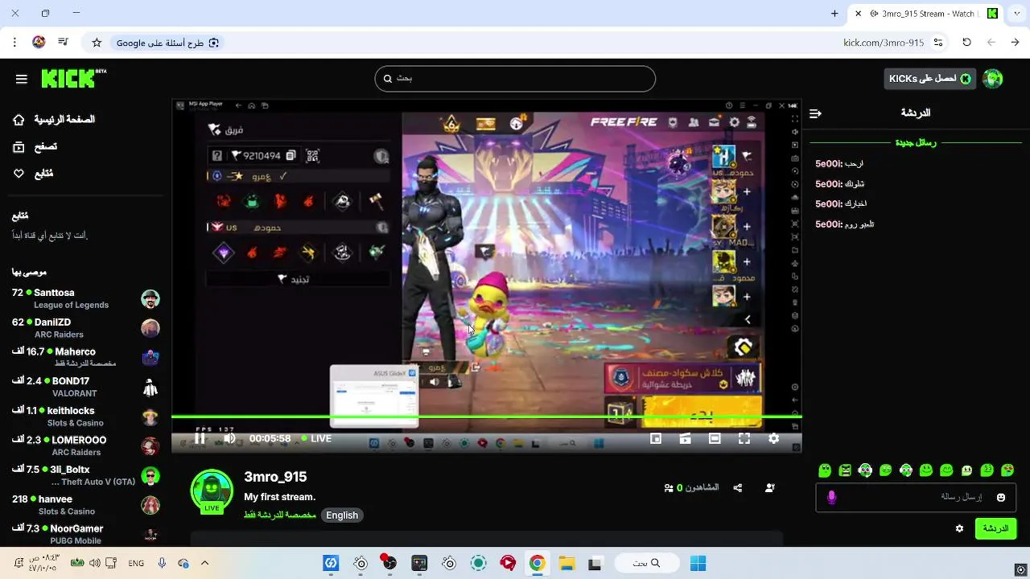1030x579 pixels.
Task: Click the green stream progress bar
Action: tap(486, 417)
